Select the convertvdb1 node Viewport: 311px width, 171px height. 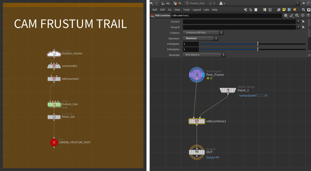coord(54,66)
